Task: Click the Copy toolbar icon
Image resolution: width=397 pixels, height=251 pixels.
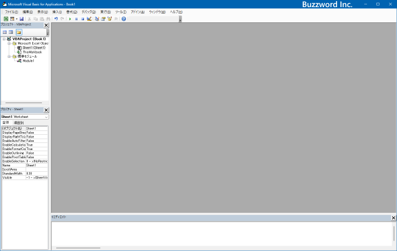Action: (35, 19)
